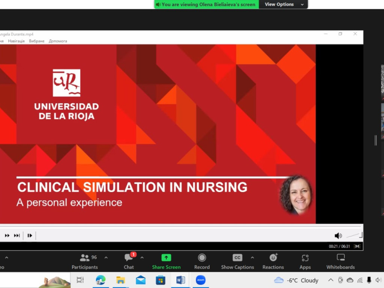Expand the Show Captions options chevron
The height and width of the screenshot is (288, 384).
click(x=252, y=258)
